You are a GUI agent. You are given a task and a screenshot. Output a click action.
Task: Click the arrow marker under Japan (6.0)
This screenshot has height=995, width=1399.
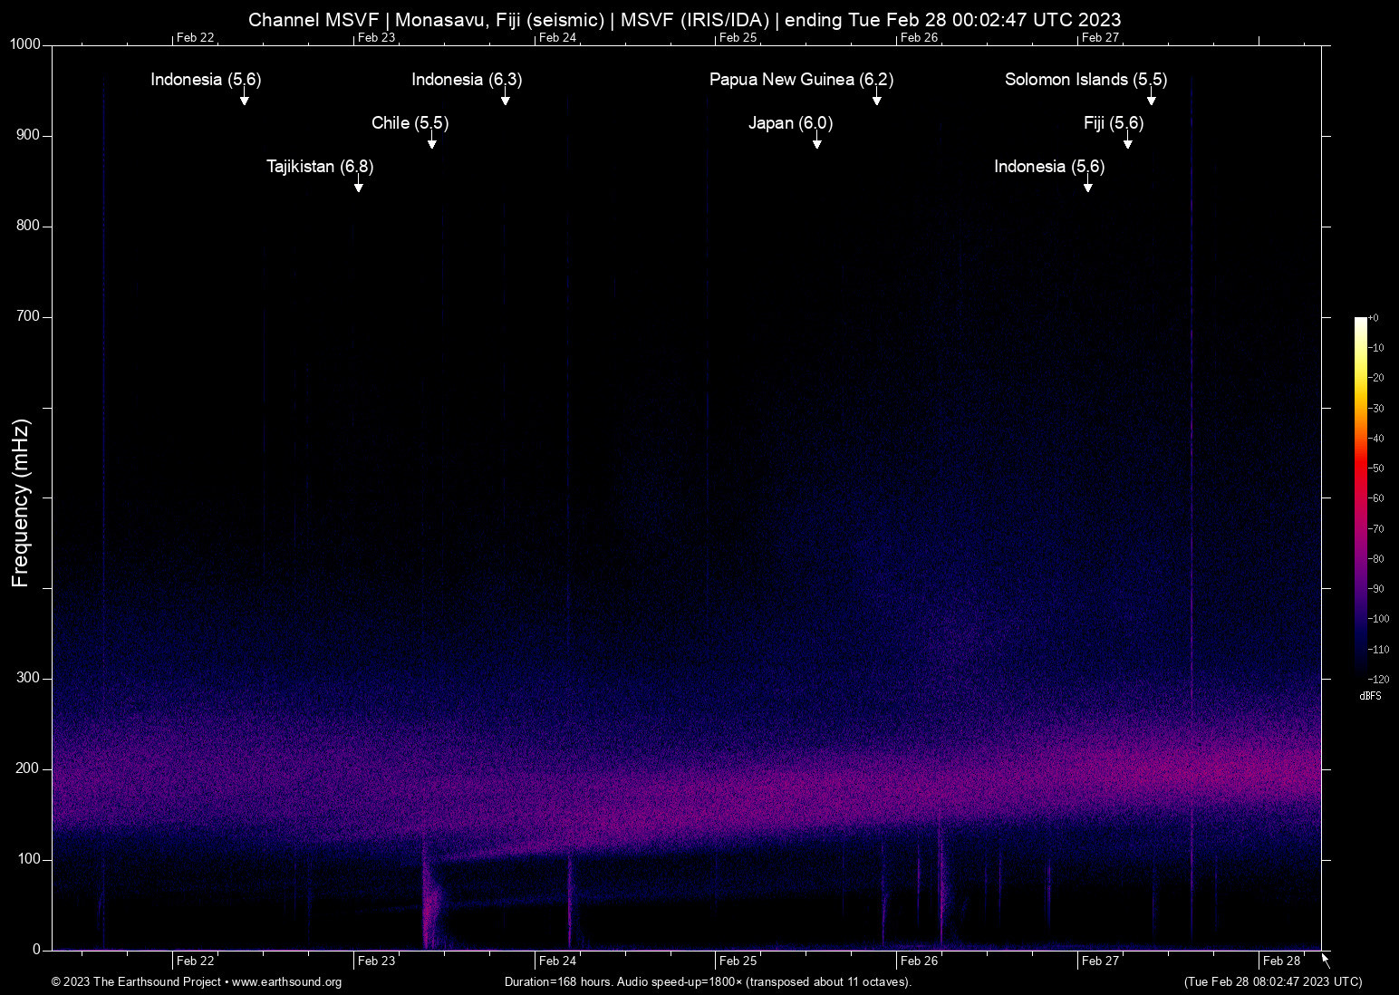click(817, 141)
